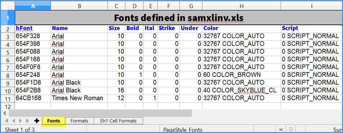Viewport: 343px width, 133px height.
Task: Click PageStyle_Fonts in the status bar
Action: coord(183,130)
